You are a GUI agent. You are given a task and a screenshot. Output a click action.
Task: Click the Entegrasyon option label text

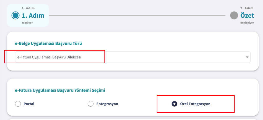tap(107, 104)
